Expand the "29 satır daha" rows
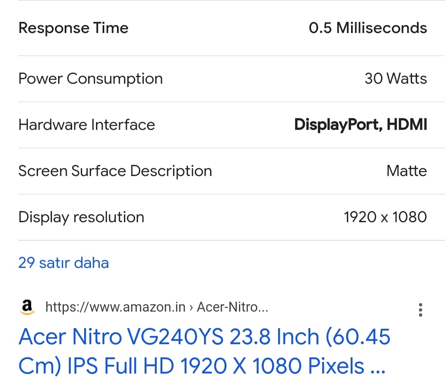 coord(63,263)
